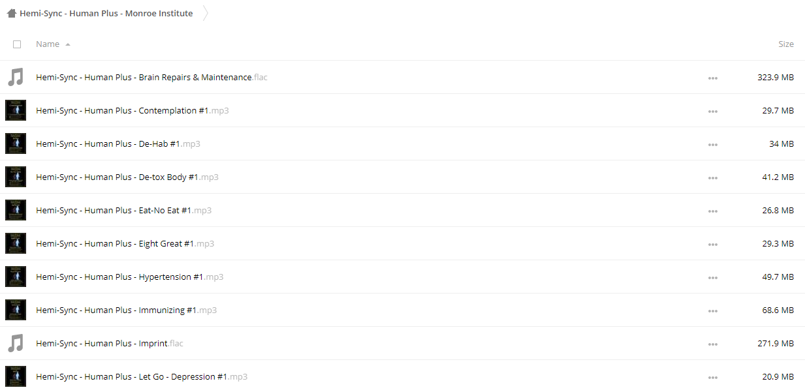This screenshot has width=805, height=392.
Task: Sort the list by the Size column
Action: pyautogui.click(x=786, y=44)
